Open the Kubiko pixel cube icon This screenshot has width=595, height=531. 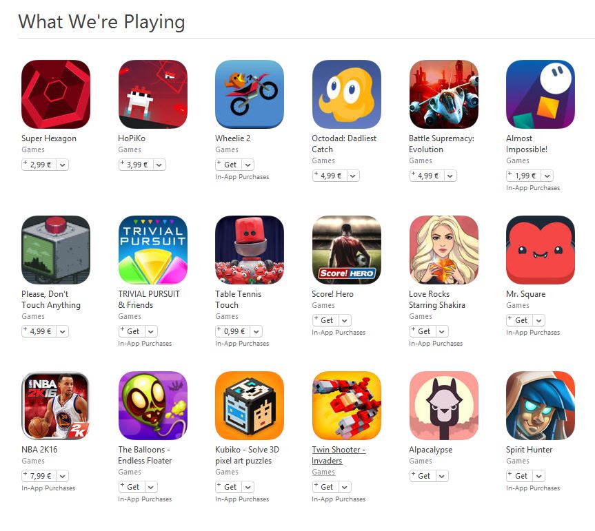coord(250,406)
